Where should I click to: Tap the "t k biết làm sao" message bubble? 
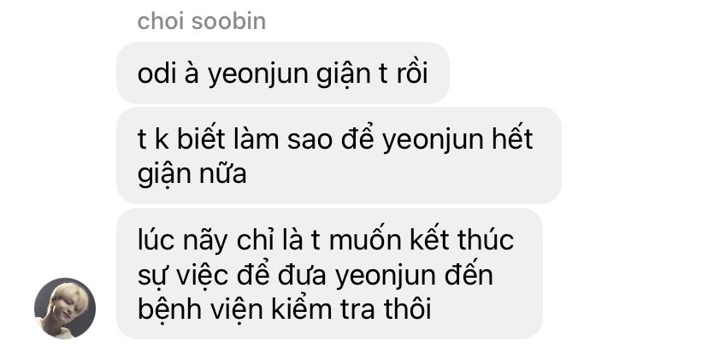coord(339,156)
